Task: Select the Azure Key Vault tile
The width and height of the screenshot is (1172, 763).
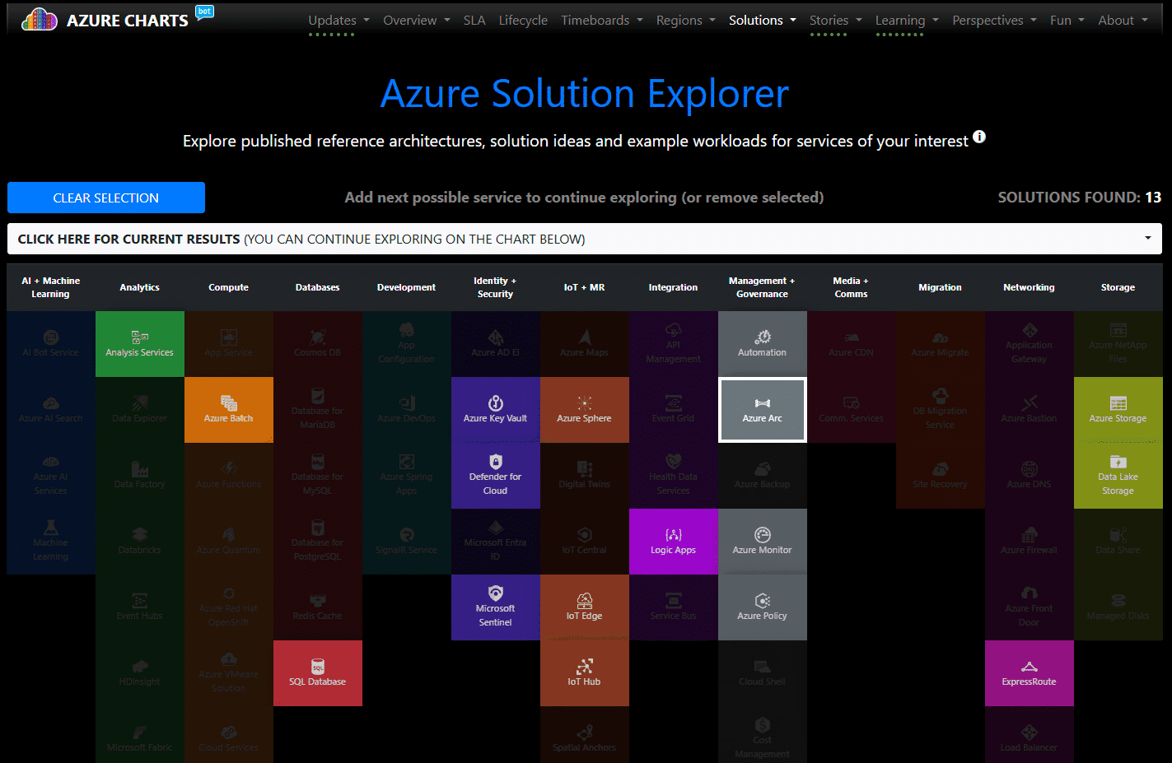Action: point(495,410)
